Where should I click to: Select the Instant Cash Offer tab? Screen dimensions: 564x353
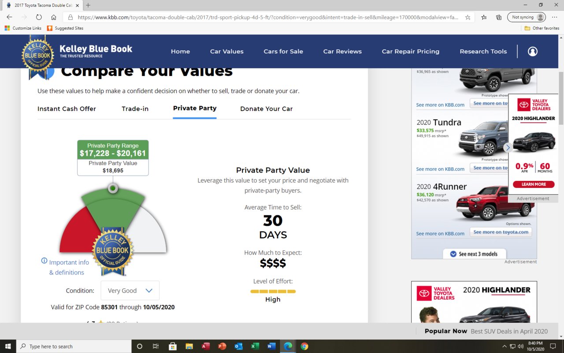click(x=67, y=109)
